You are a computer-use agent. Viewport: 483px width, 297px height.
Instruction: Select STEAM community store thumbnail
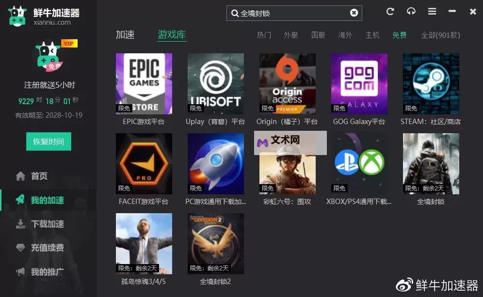[x=431, y=84]
